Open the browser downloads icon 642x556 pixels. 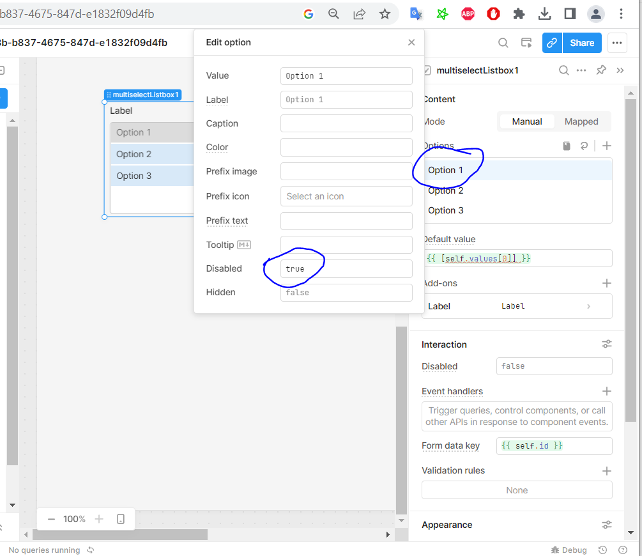pyautogui.click(x=544, y=14)
